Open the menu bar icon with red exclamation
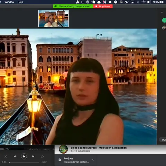This screenshot has width=166, height=166. pos(104,2)
